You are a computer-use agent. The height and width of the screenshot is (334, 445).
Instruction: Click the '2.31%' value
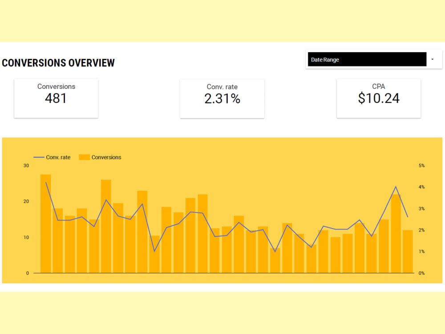(222, 98)
